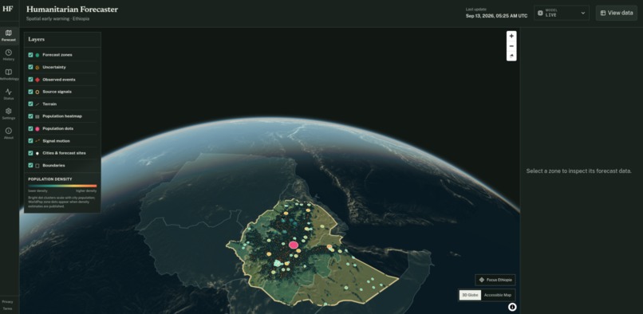Open the Model LIVE dropdown
Screen dimensions: 643x314
click(562, 13)
